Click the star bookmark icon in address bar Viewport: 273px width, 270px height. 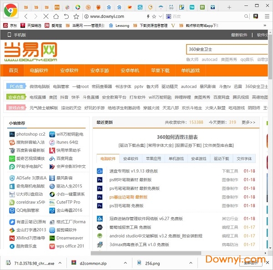(154, 16)
